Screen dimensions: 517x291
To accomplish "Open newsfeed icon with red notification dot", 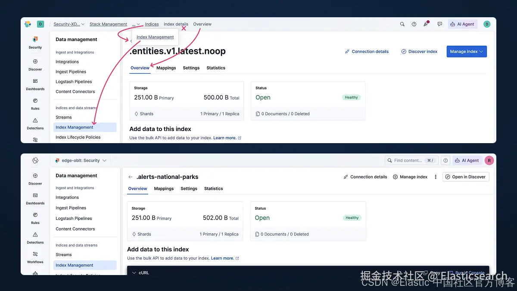I will click(x=426, y=24).
